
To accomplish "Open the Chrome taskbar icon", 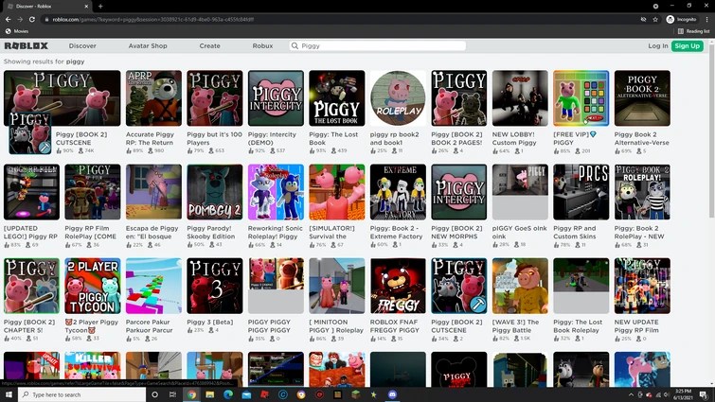I will [192, 394].
